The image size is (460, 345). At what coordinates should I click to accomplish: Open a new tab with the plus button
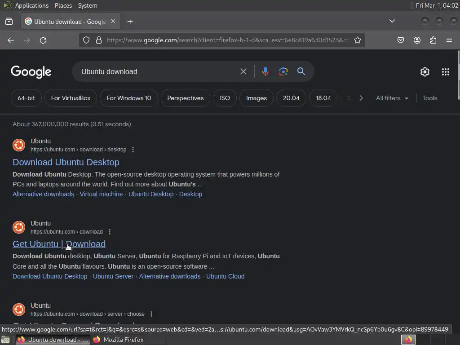(x=130, y=22)
